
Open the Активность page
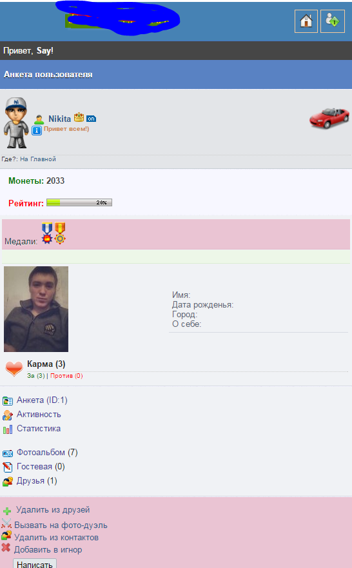(x=39, y=414)
